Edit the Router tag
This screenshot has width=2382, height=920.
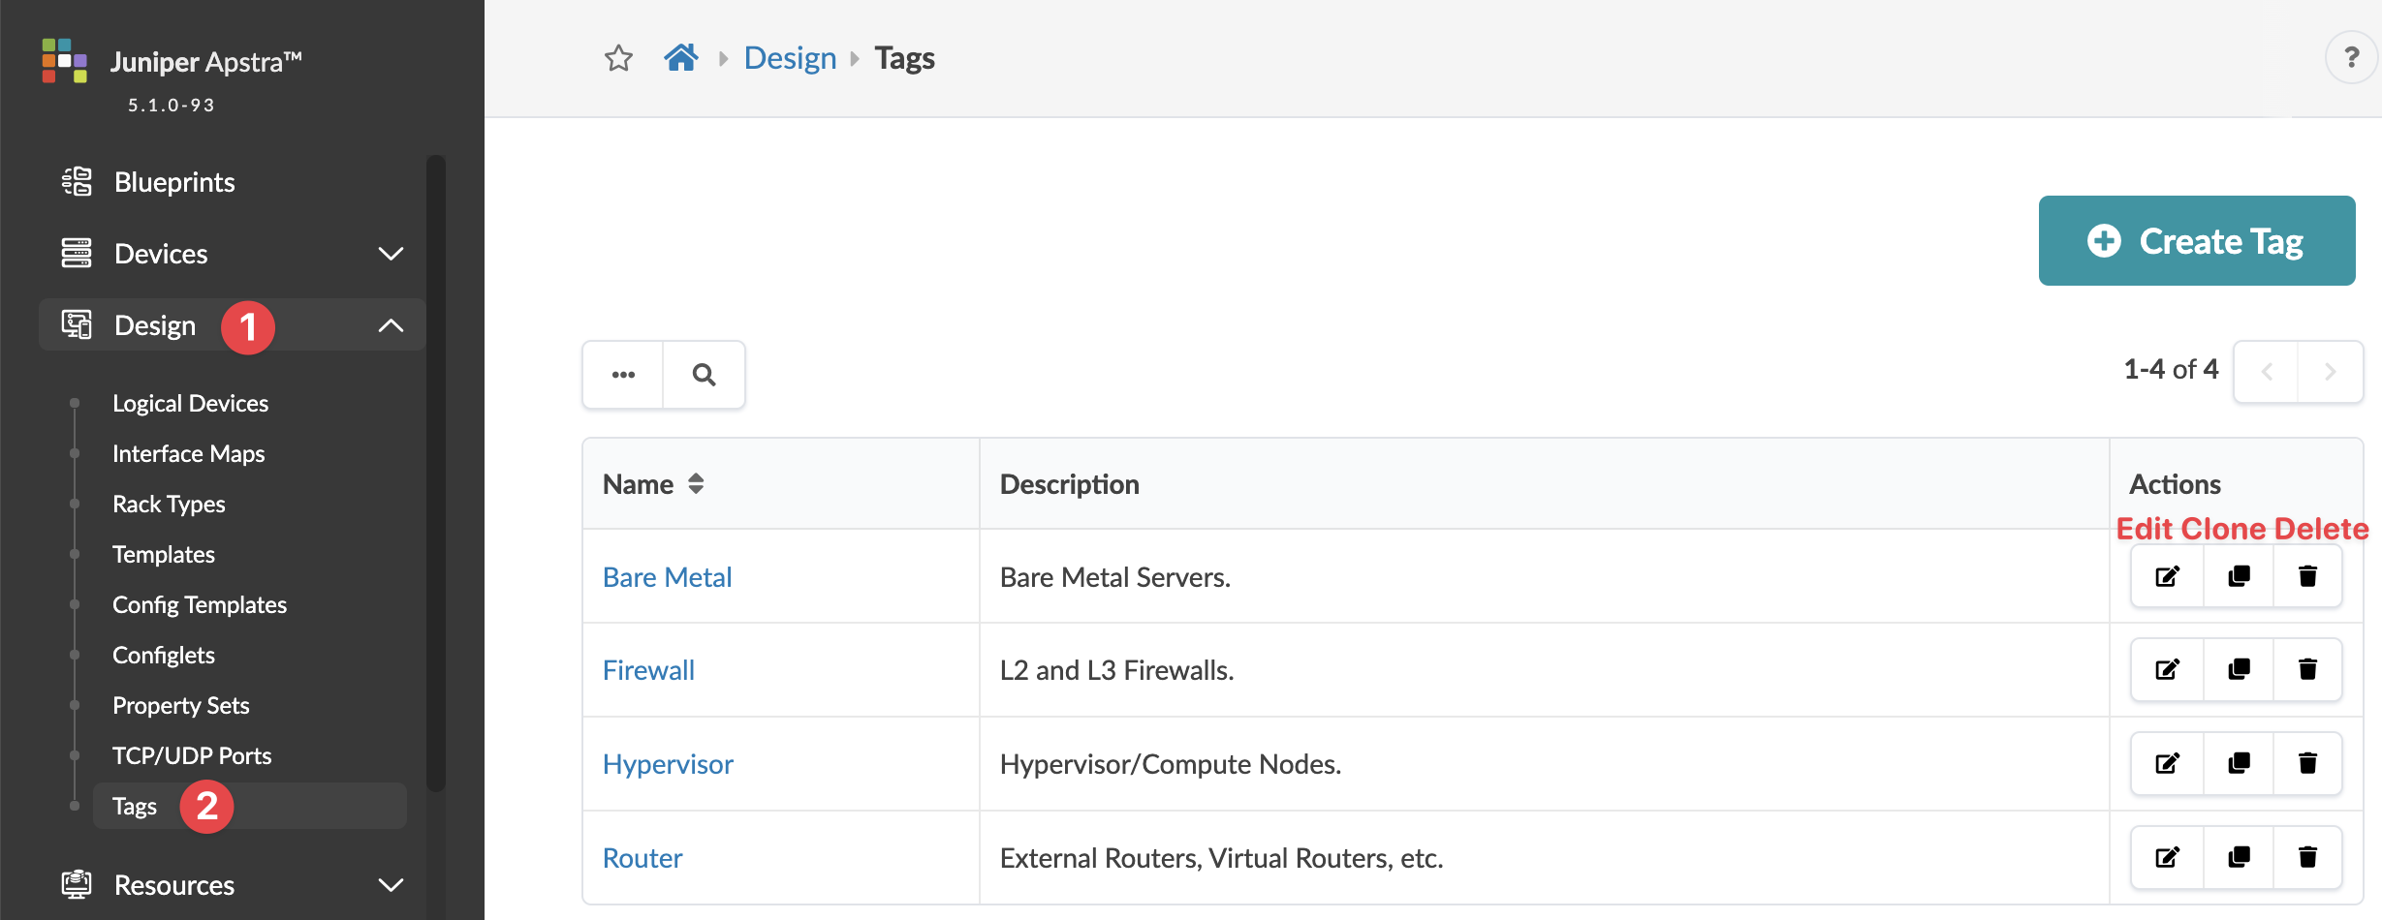coord(2168,857)
